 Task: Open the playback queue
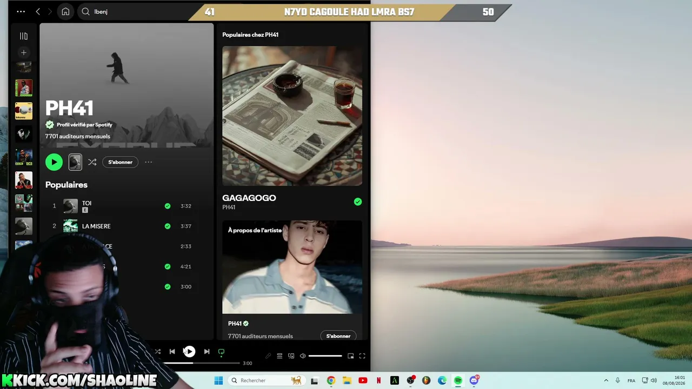280,356
